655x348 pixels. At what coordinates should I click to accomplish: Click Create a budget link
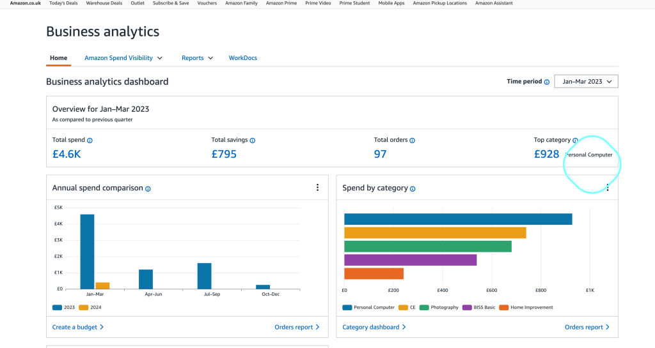tap(77, 327)
